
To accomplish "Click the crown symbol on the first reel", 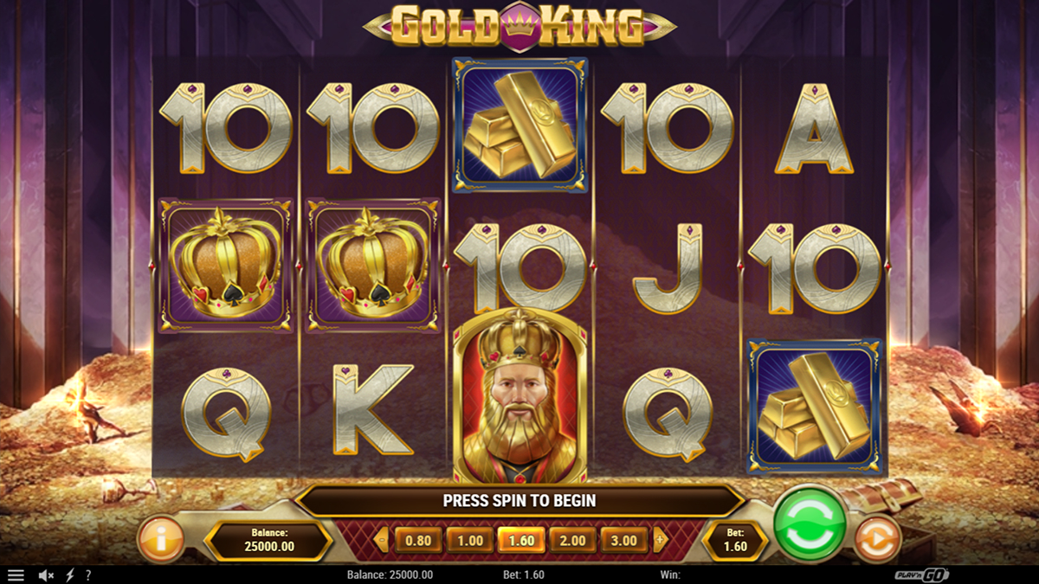I will click(x=226, y=265).
